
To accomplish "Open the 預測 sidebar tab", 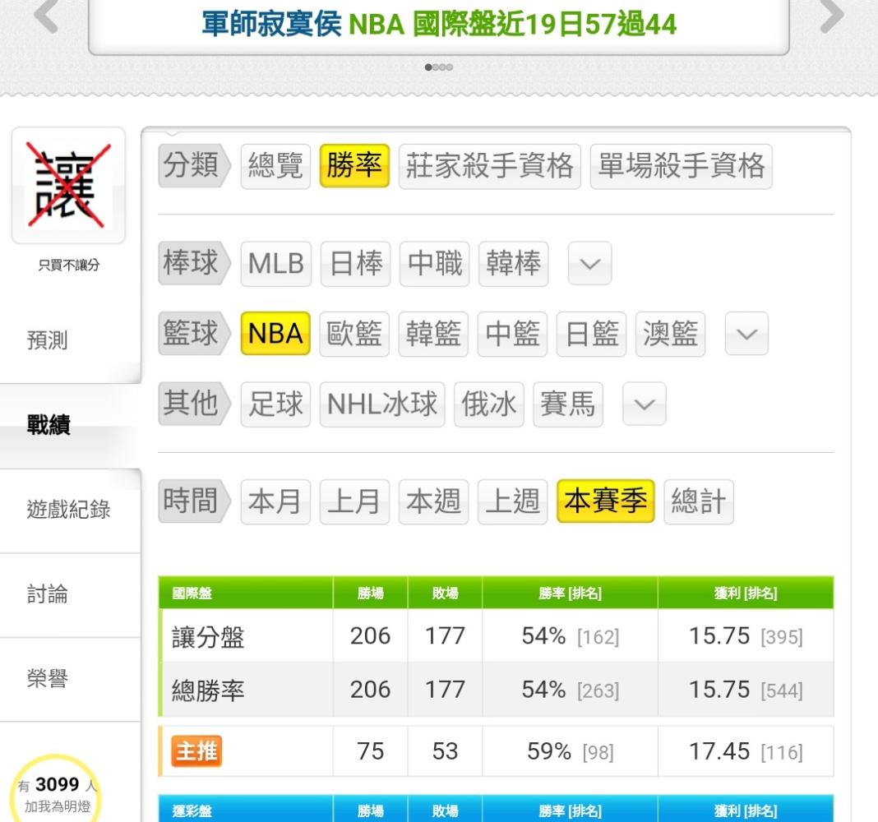I will tap(70, 339).
